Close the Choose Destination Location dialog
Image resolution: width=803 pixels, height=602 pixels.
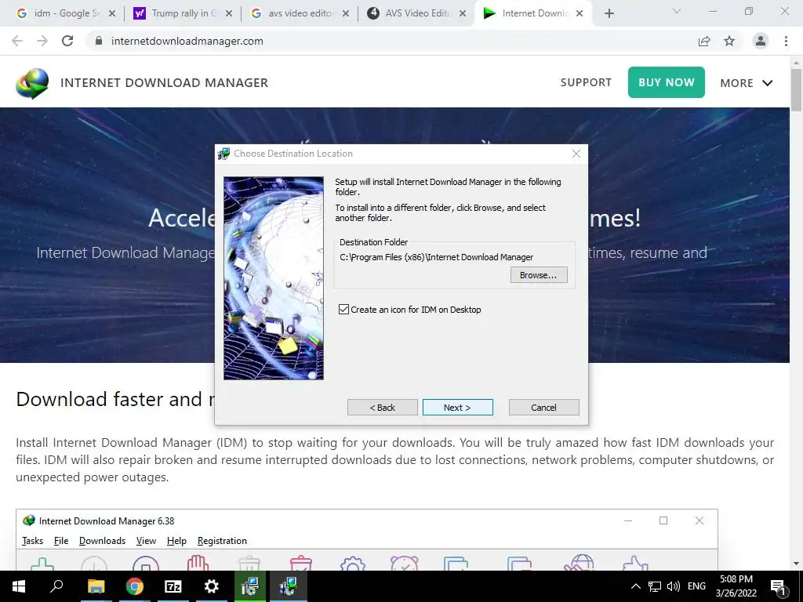point(576,154)
